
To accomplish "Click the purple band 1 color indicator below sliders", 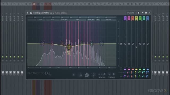I will pyautogui.click(x=125, y=69).
